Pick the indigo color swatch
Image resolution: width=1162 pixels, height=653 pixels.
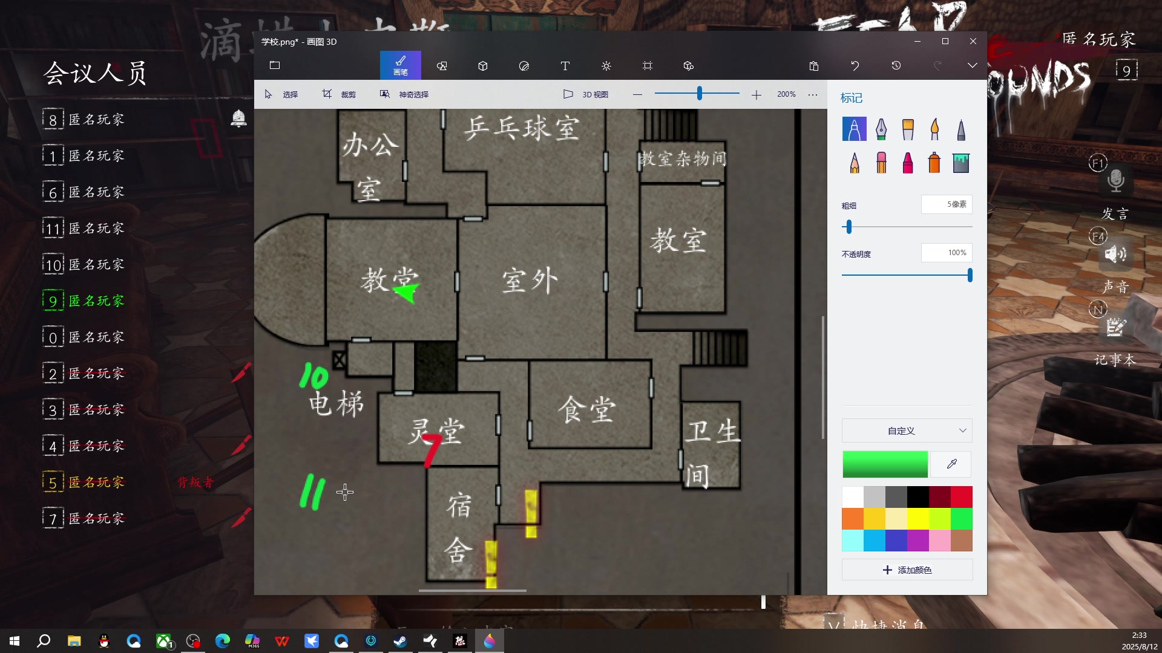[x=896, y=541]
